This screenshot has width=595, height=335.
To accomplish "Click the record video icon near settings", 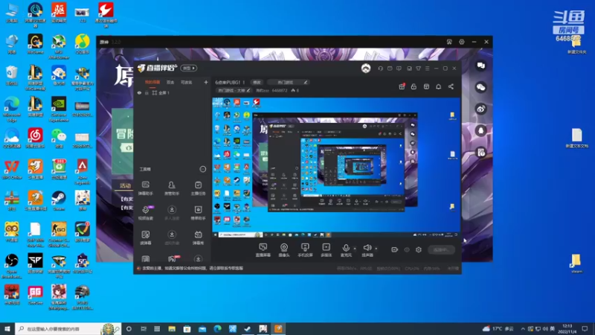I will coord(395,249).
